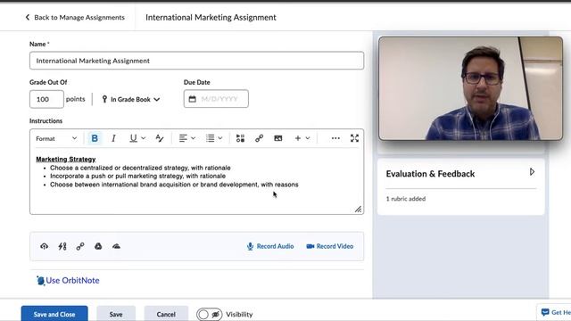Open underline options dropdown arrow
This screenshot has height=321, width=571.
(143, 138)
